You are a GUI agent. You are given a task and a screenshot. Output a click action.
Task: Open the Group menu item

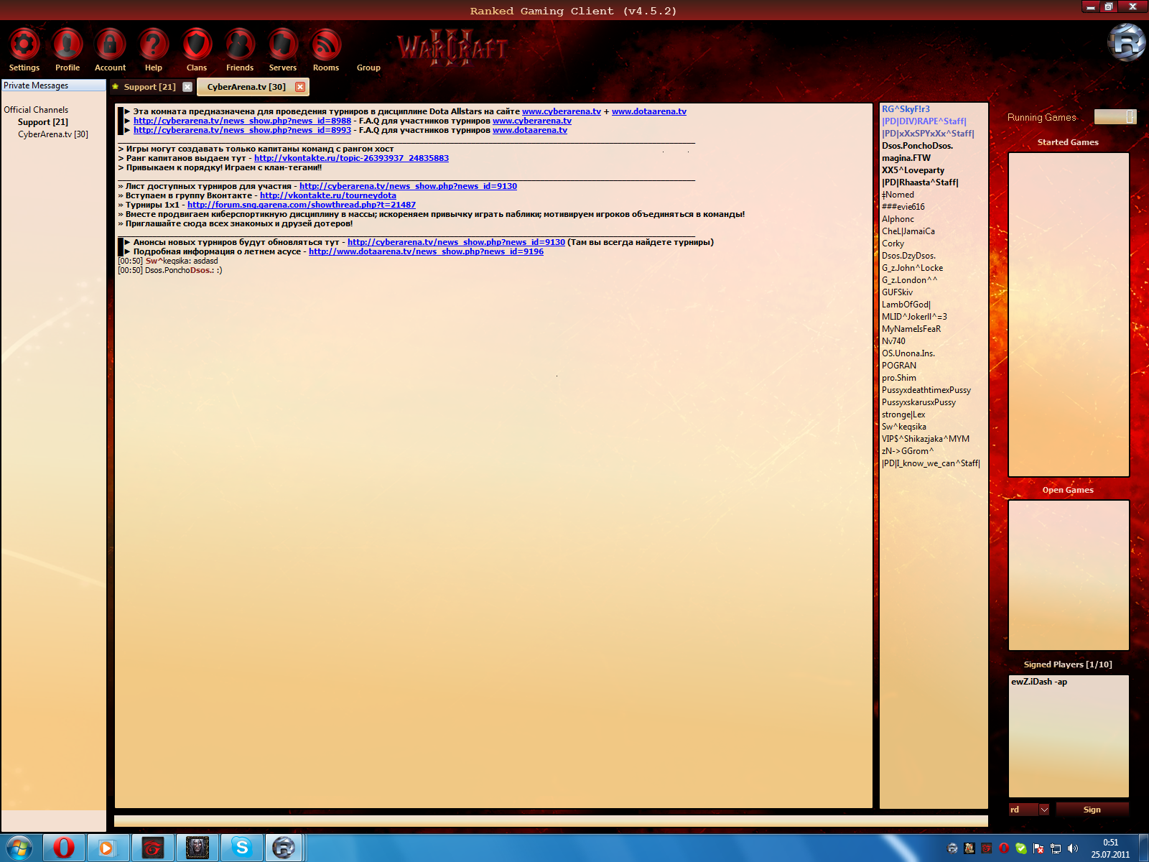368,68
